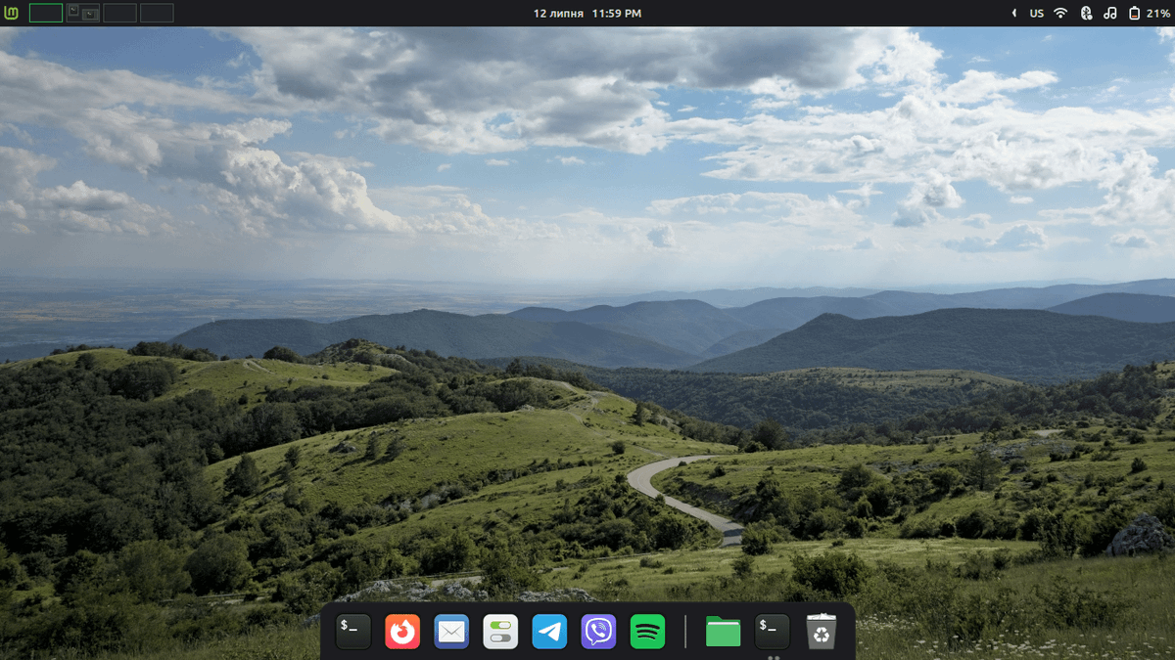Screen dimensions: 1175x660
Task: Switch to the fourth workspace
Action: click(157, 13)
